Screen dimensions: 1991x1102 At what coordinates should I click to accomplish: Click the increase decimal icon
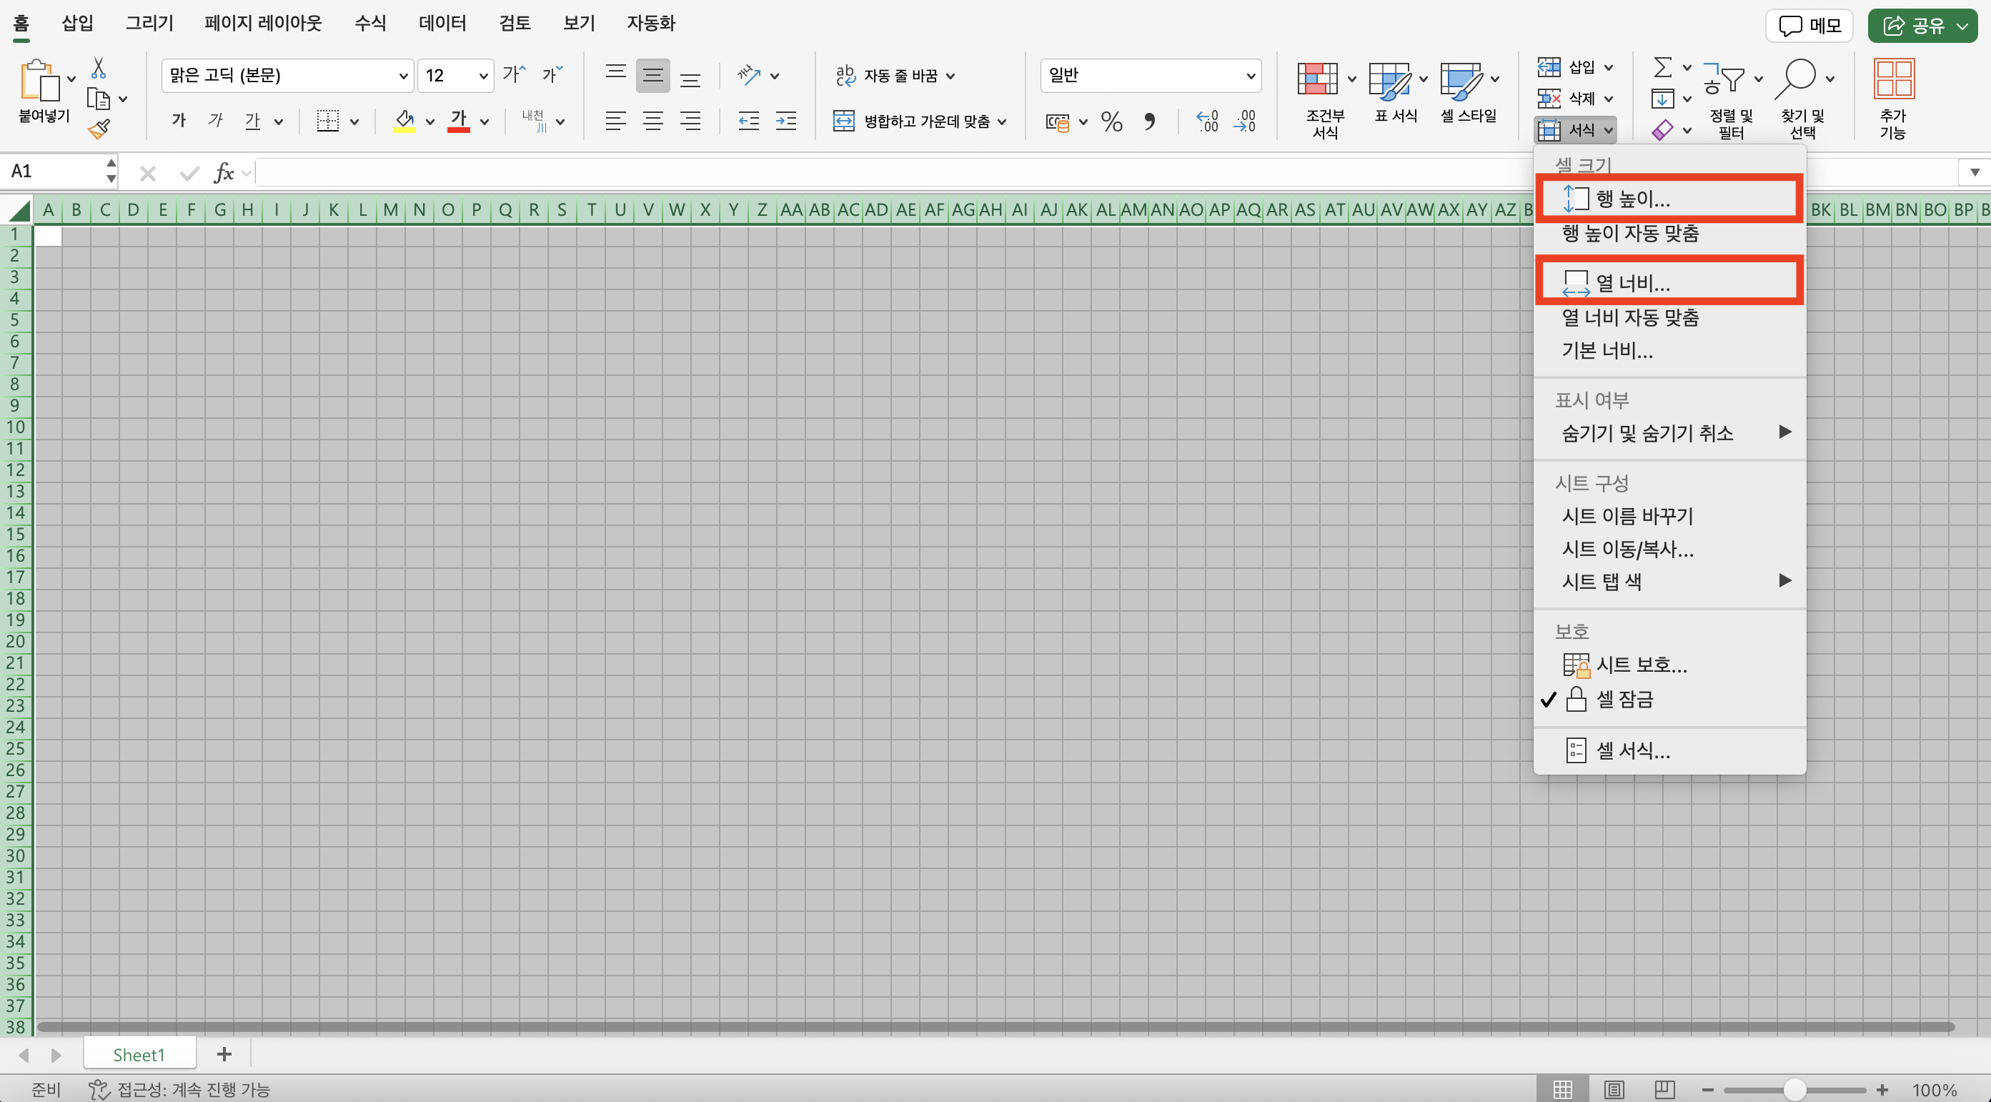1207,121
